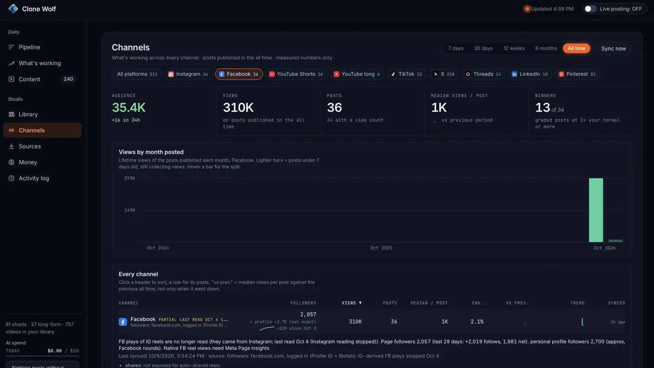
Task: Open Content section with 240 badge
Action: tap(42, 79)
